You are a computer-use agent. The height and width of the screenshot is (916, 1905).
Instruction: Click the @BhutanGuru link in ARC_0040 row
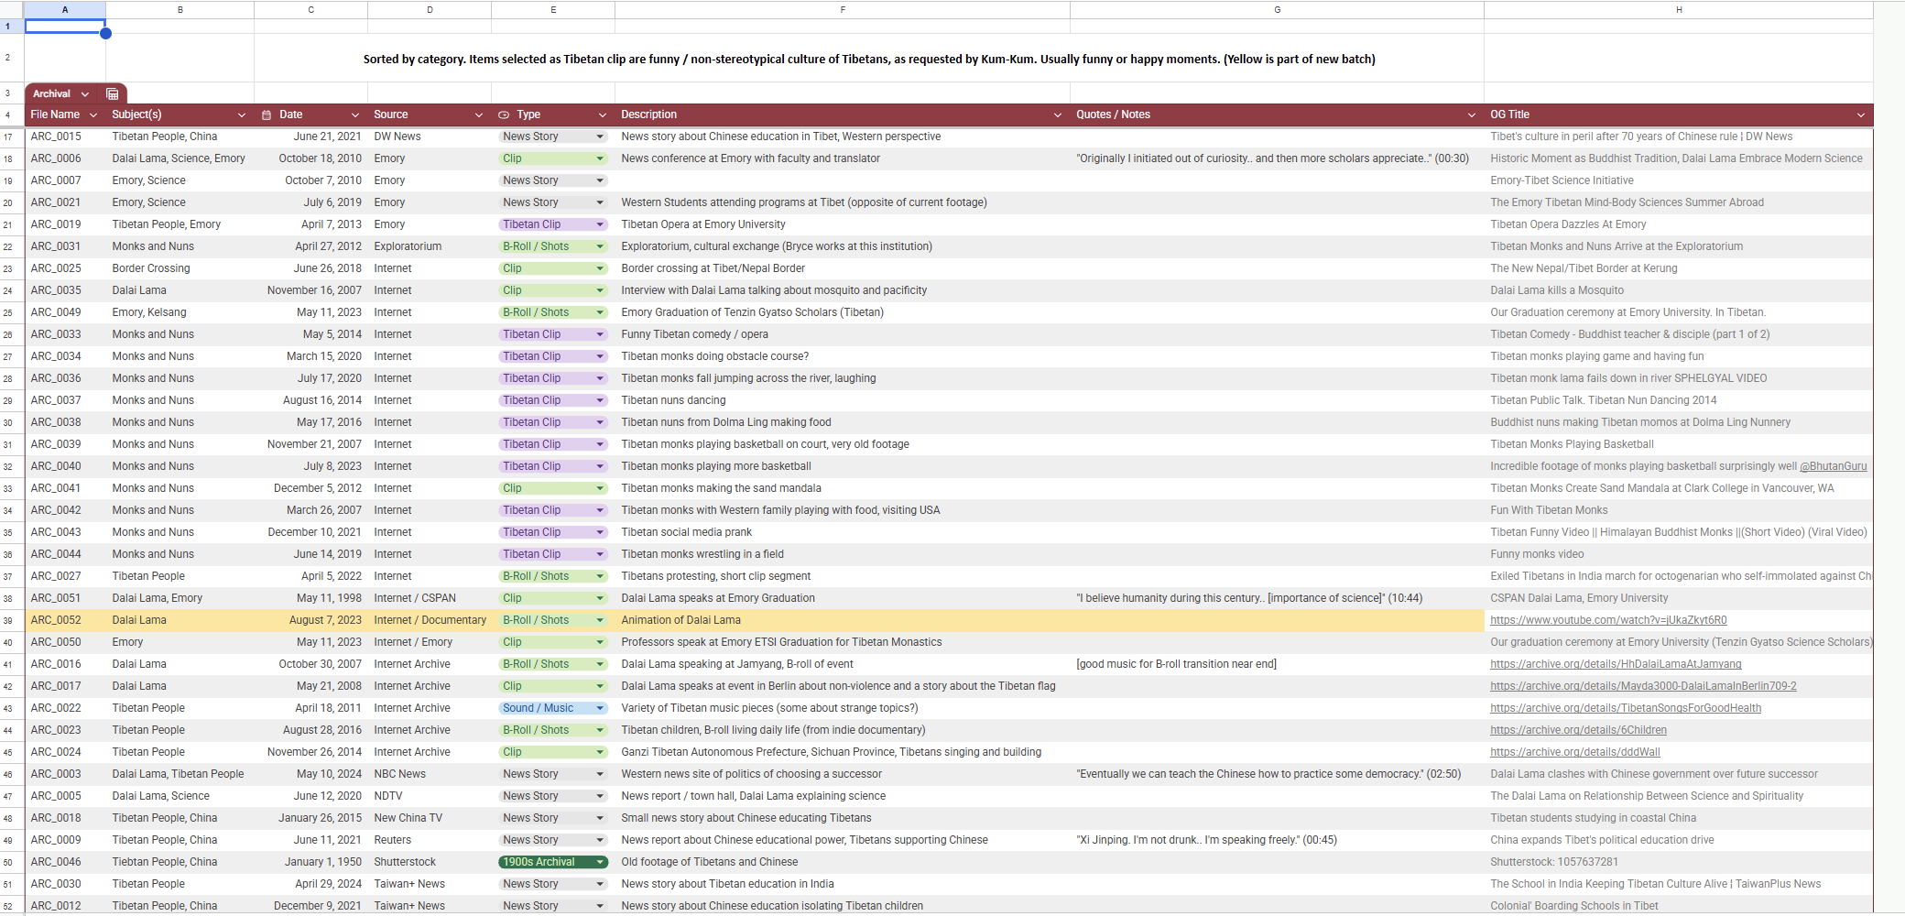pyautogui.click(x=1833, y=466)
